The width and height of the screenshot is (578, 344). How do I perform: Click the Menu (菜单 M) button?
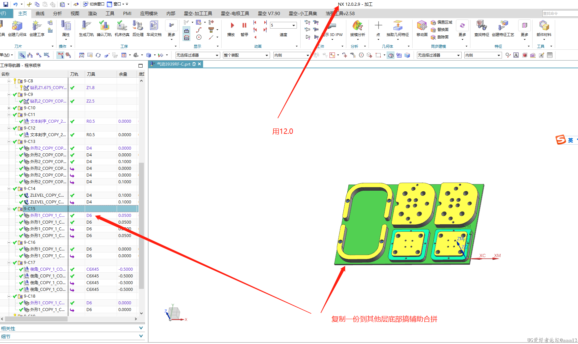tap(6, 55)
